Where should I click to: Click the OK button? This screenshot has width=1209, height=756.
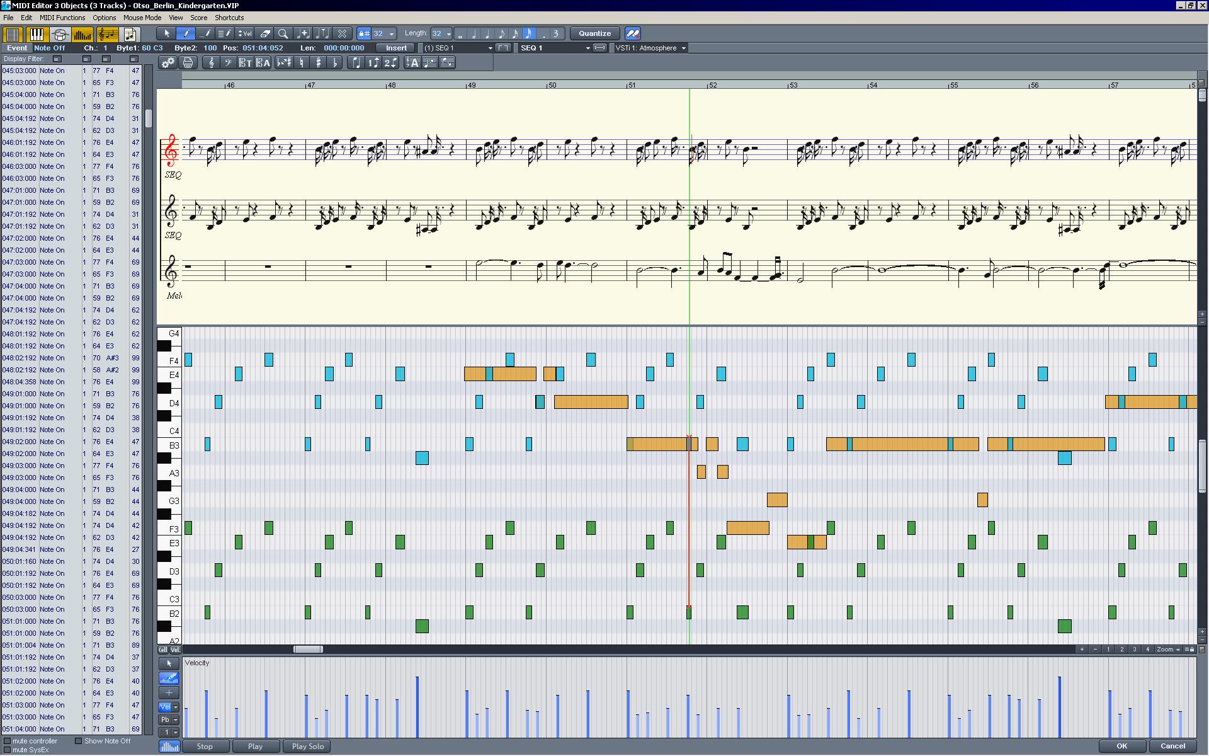click(1121, 746)
